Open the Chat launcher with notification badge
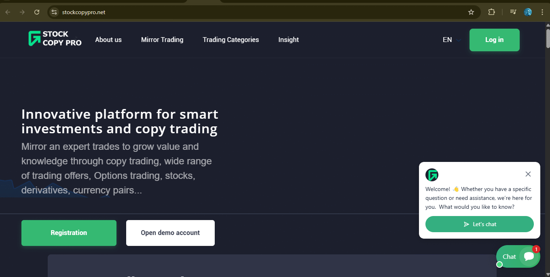The image size is (550, 277). tap(518, 256)
